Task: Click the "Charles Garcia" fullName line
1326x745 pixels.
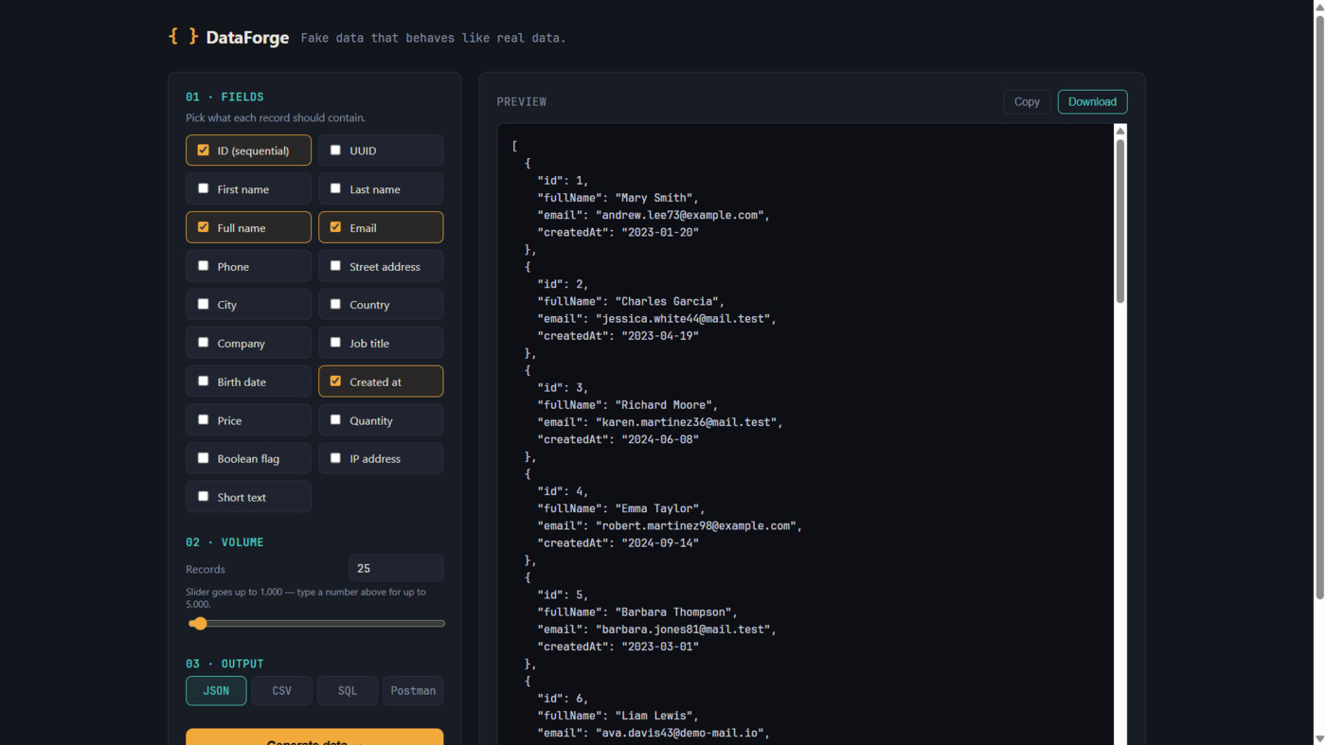Action: pyautogui.click(x=631, y=301)
